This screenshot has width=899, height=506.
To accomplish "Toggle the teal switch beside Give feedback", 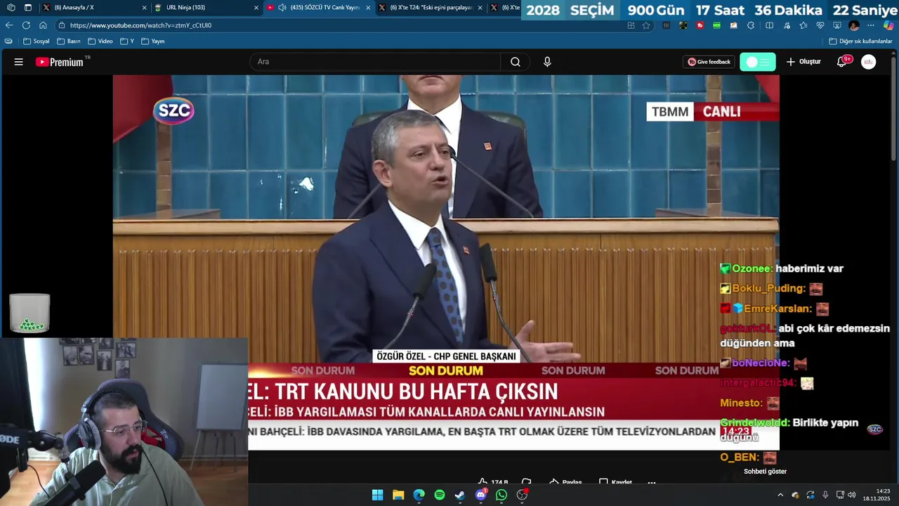I will (x=758, y=62).
